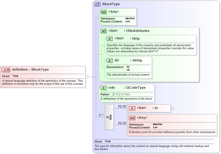Click the 'rtl' enumeration value
This screenshot has height=154, width=221.
click(128, 70)
